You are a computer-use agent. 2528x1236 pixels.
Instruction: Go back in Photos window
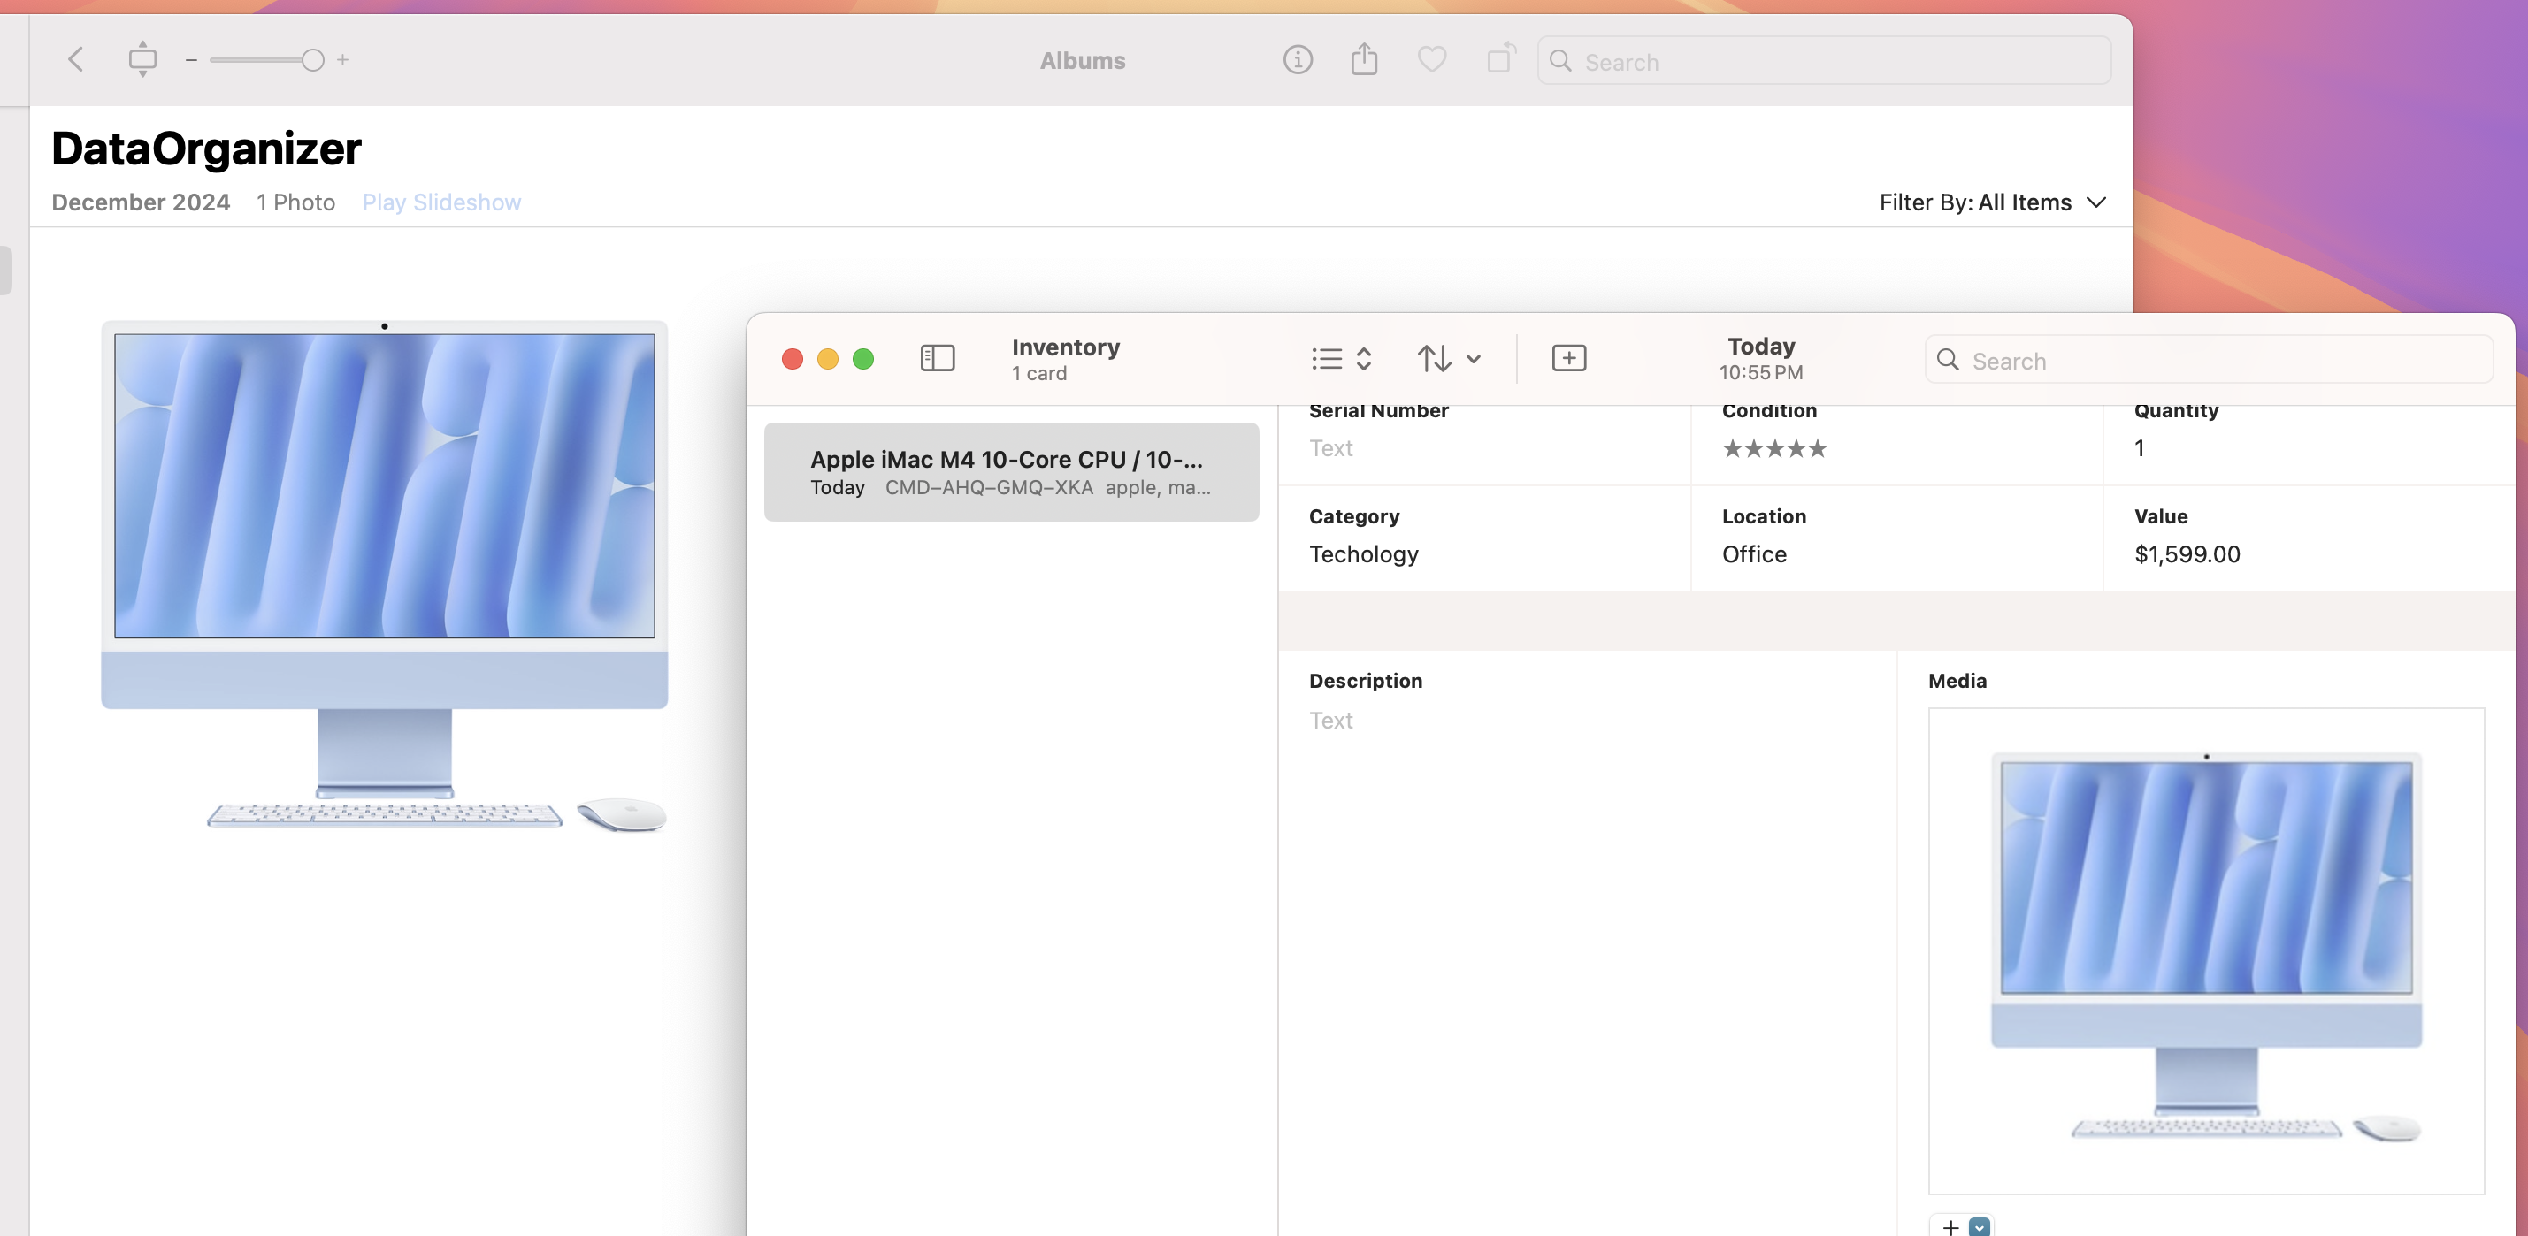pyautogui.click(x=75, y=60)
